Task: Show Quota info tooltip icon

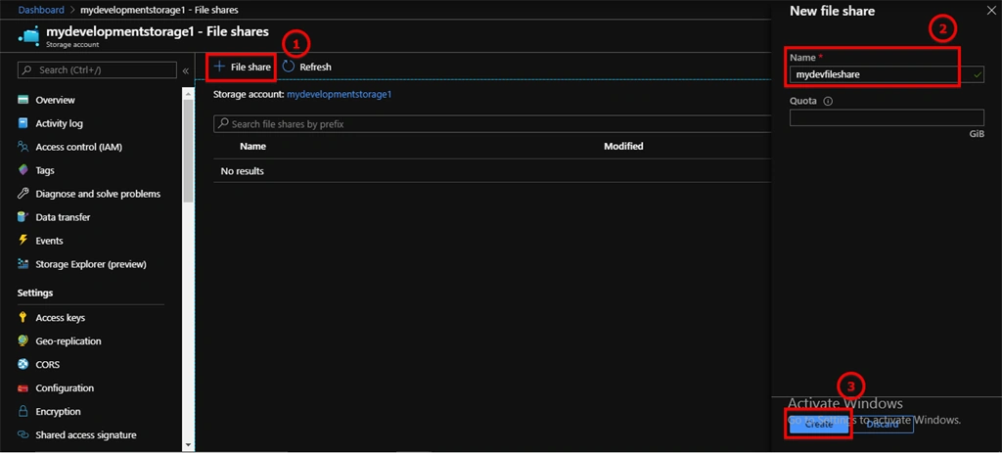Action: click(x=828, y=101)
